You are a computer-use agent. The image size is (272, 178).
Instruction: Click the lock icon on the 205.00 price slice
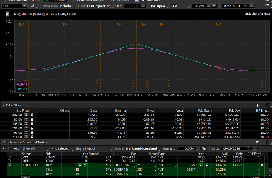(x=32, y=124)
